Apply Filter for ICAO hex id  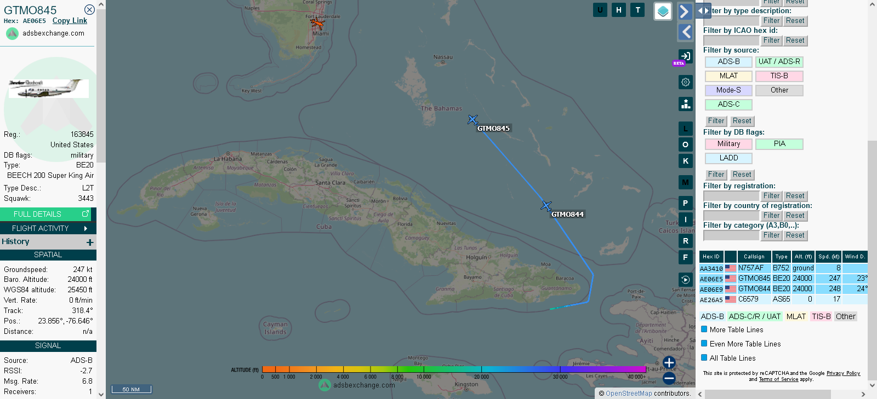tap(771, 41)
